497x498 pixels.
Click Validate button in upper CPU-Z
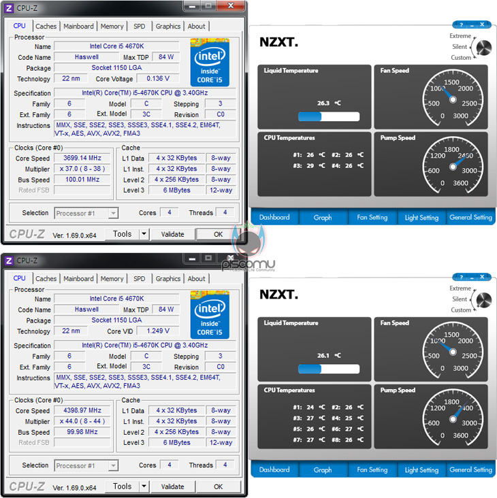click(x=172, y=234)
